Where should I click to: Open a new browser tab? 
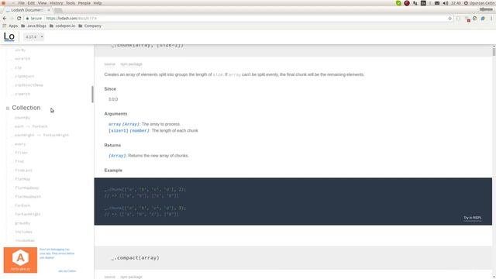click(58, 10)
